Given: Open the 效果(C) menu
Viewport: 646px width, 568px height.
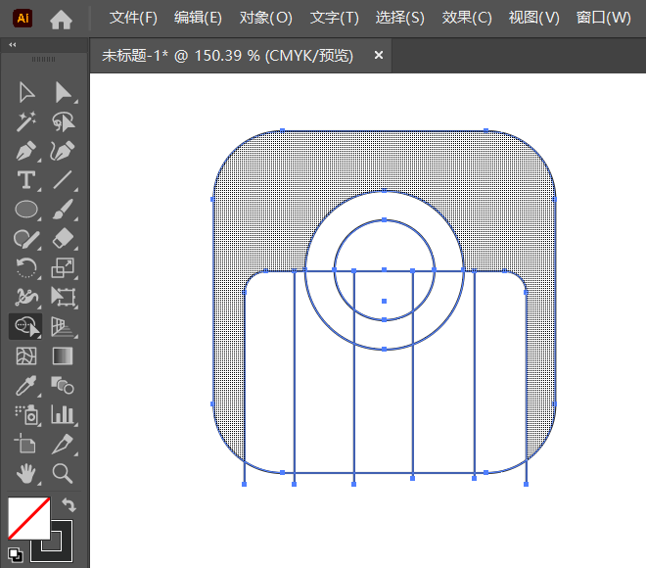Looking at the screenshot, I should coord(467,18).
